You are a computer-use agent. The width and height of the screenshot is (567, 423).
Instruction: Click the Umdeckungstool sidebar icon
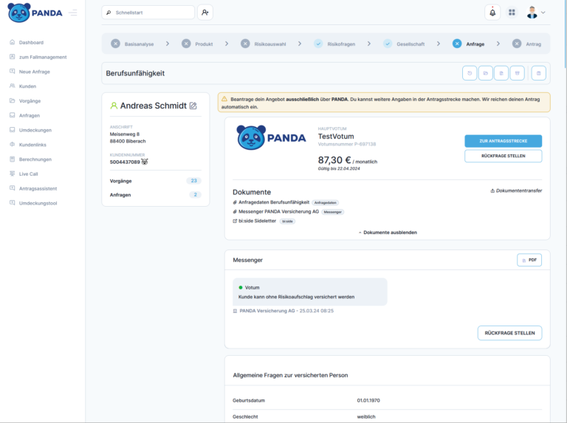[13, 203]
